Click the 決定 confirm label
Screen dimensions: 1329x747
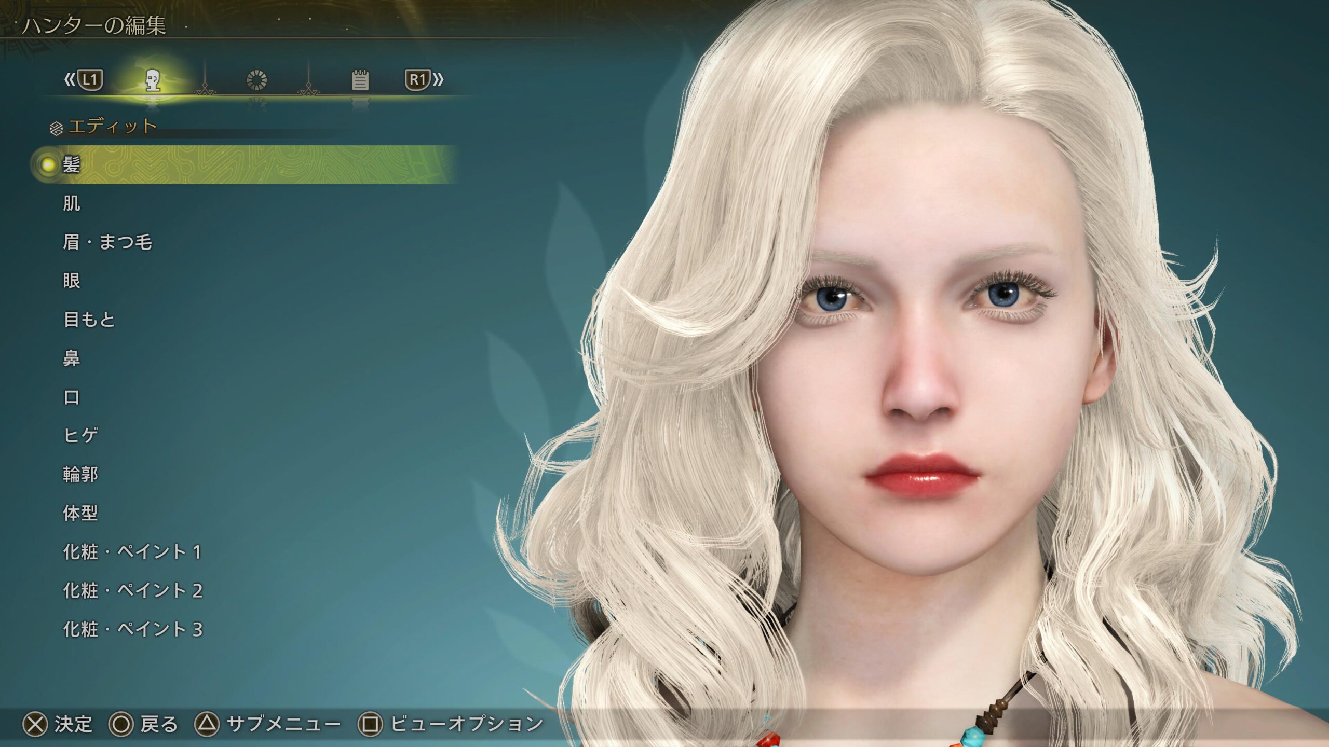point(73,724)
